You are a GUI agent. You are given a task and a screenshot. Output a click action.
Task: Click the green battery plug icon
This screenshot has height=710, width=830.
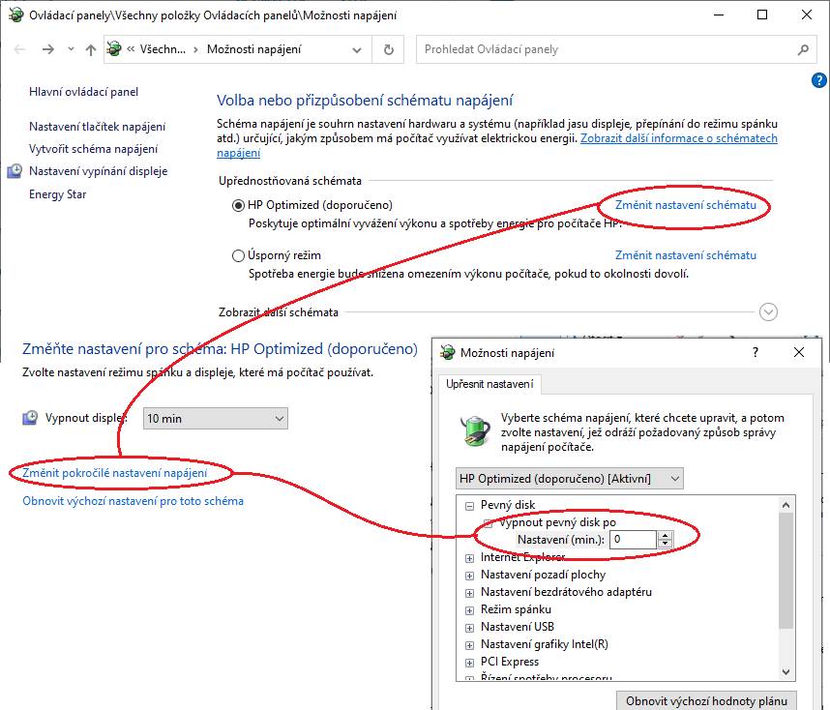[475, 430]
